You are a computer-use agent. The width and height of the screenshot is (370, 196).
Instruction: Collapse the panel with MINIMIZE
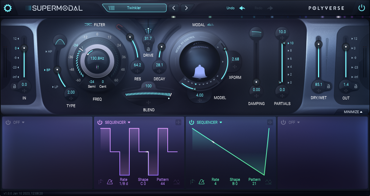(x=353, y=112)
